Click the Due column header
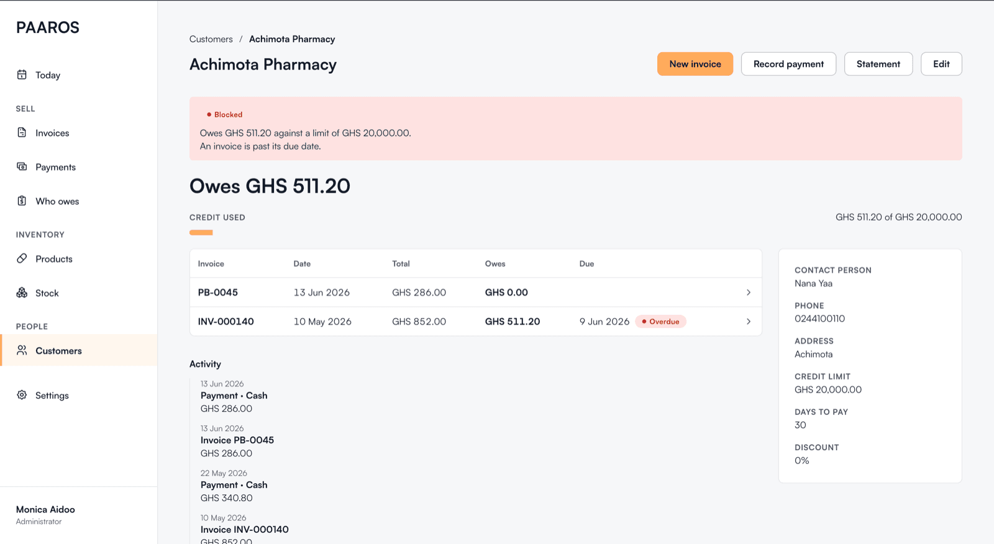Viewport: 994px width, 544px height. click(x=586, y=264)
